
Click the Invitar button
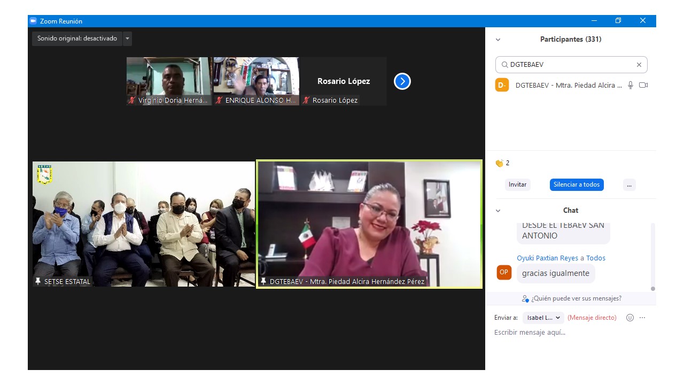point(517,184)
